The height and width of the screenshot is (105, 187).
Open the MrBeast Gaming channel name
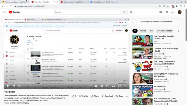159,79
